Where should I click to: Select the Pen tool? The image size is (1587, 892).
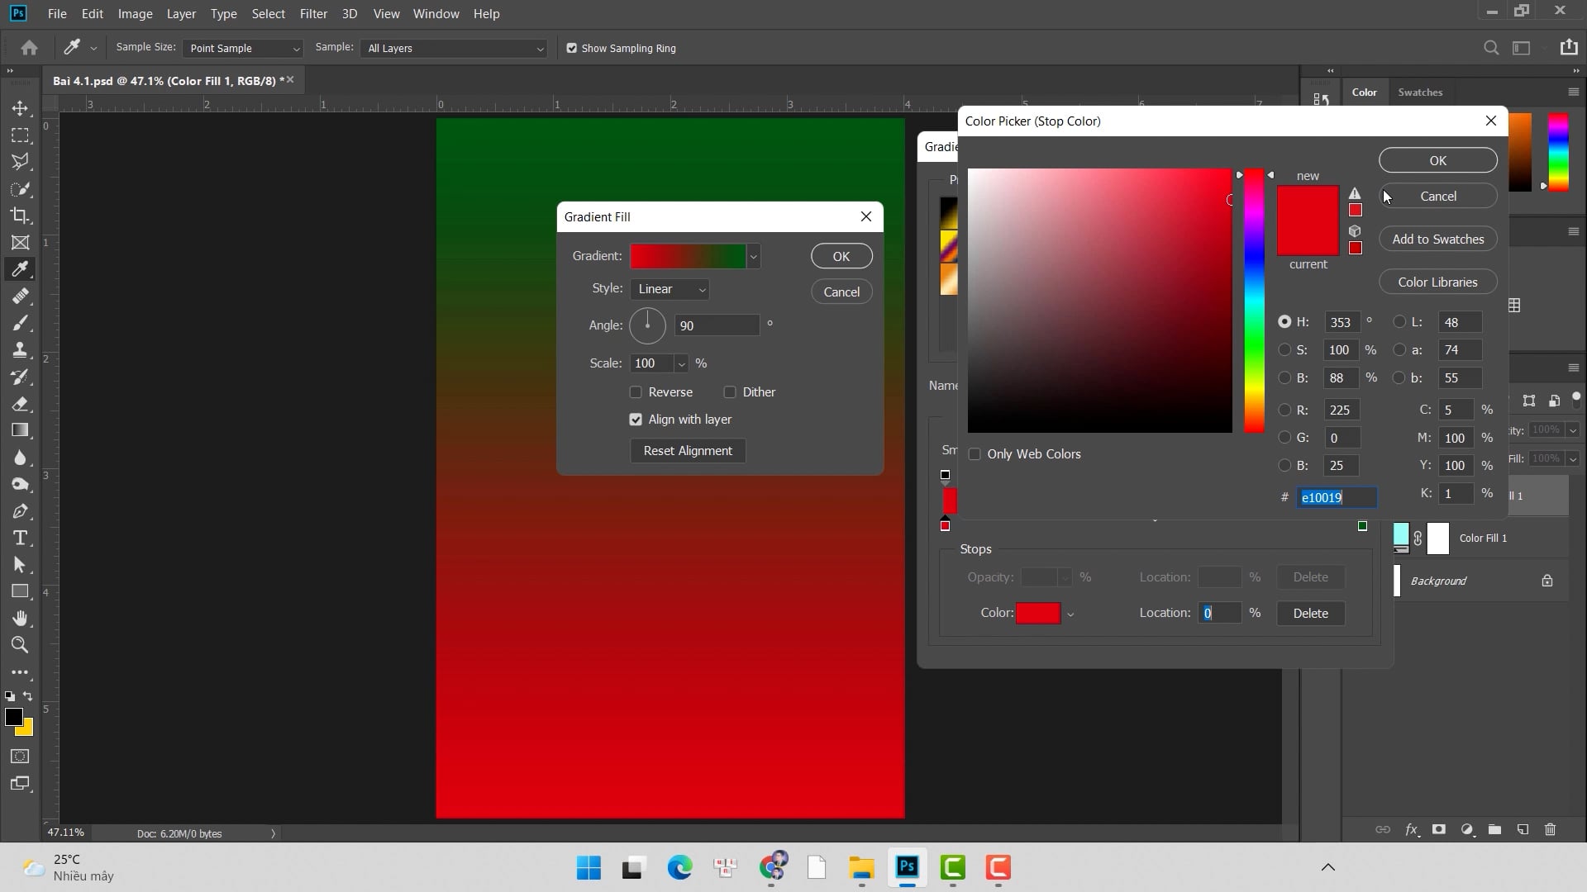click(x=20, y=511)
